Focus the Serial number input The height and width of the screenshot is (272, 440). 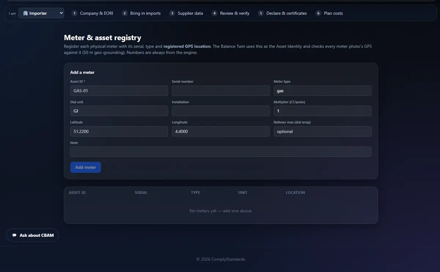[221, 91]
